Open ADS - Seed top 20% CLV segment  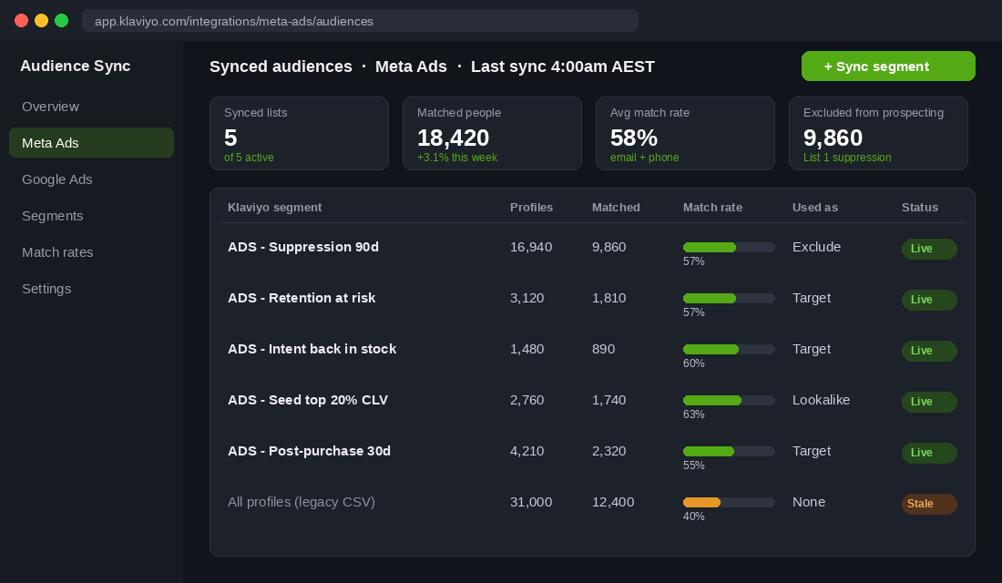[x=307, y=400]
